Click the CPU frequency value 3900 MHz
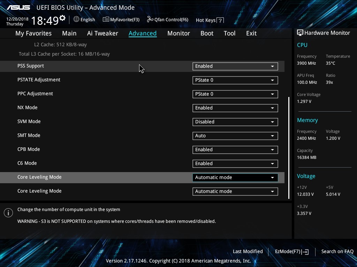Screen dimensions: 357x267 point(306,63)
